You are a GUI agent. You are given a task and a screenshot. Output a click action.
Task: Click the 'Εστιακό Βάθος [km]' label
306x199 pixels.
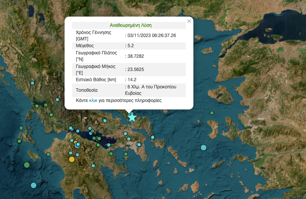[96, 80]
